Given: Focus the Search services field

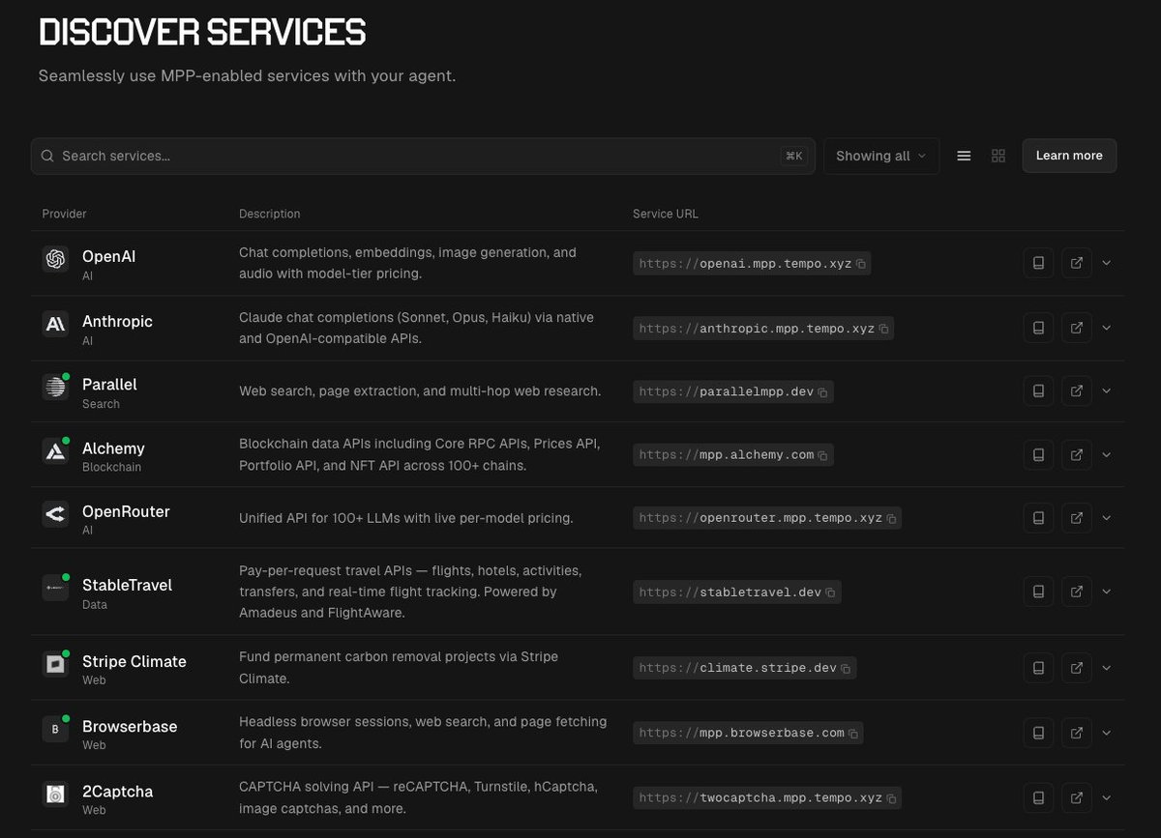Looking at the screenshot, I should (x=423, y=156).
